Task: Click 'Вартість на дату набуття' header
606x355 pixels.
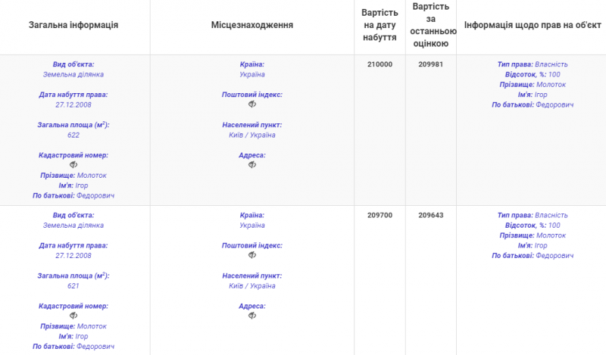Action: pyautogui.click(x=380, y=25)
